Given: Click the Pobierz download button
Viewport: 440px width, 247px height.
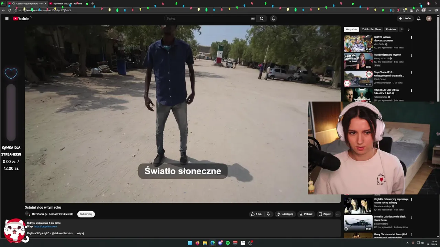Looking at the screenshot, I should 306,214.
